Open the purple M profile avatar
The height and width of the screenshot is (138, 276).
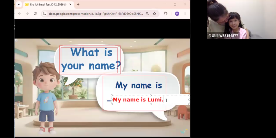click(x=177, y=14)
